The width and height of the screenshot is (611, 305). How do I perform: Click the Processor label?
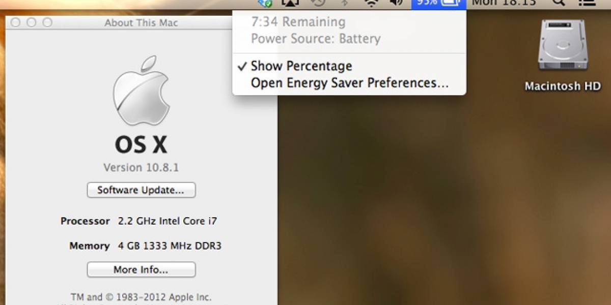(x=85, y=221)
